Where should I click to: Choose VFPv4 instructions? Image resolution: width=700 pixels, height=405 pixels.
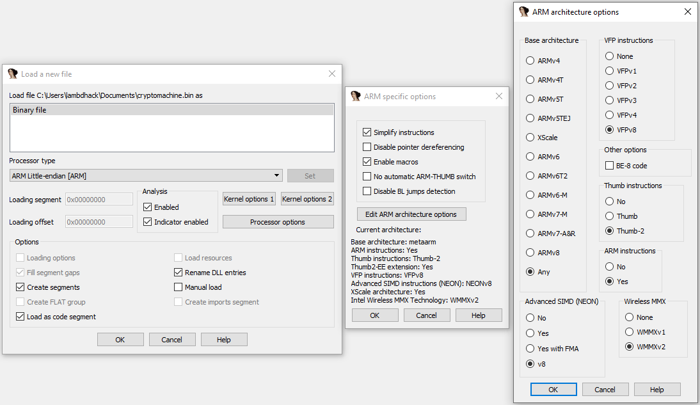[x=609, y=115]
